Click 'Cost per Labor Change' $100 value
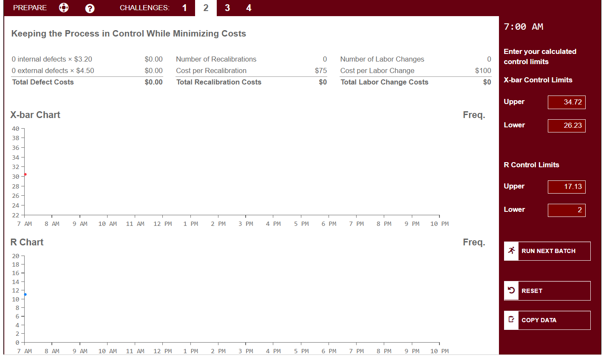The height and width of the screenshot is (360, 612). click(483, 70)
